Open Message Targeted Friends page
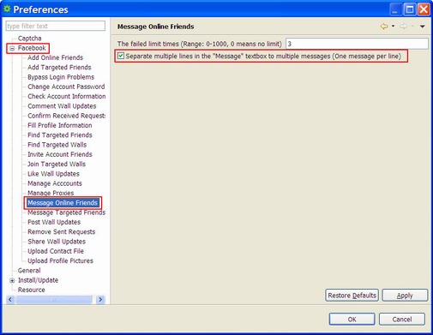The width and height of the screenshot is (433, 335). click(66, 212)
